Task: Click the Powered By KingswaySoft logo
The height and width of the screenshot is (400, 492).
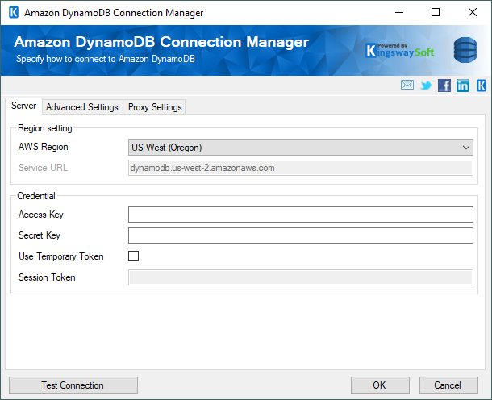Action: [x=400, y=51]
